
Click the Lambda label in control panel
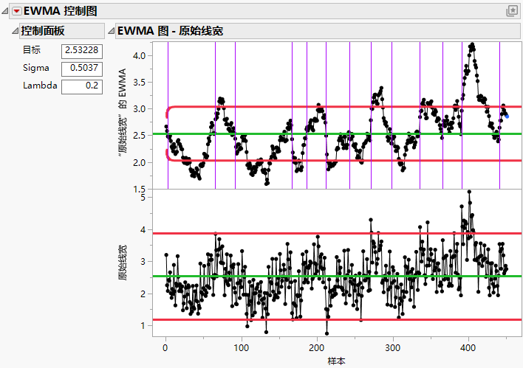(x=40, y=86)
